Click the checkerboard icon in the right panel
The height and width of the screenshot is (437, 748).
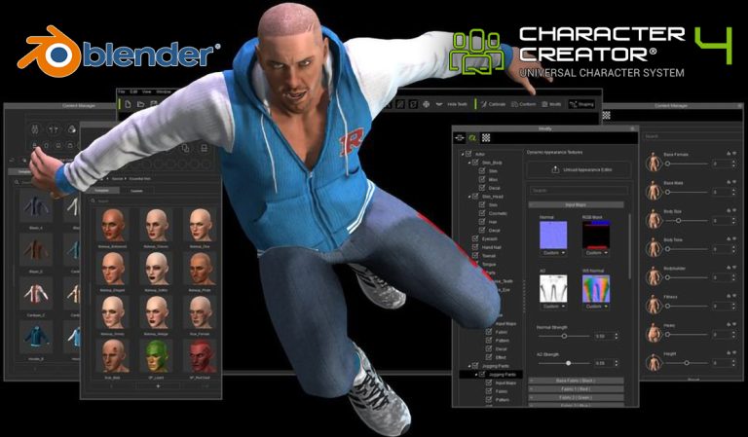(607, 115)
